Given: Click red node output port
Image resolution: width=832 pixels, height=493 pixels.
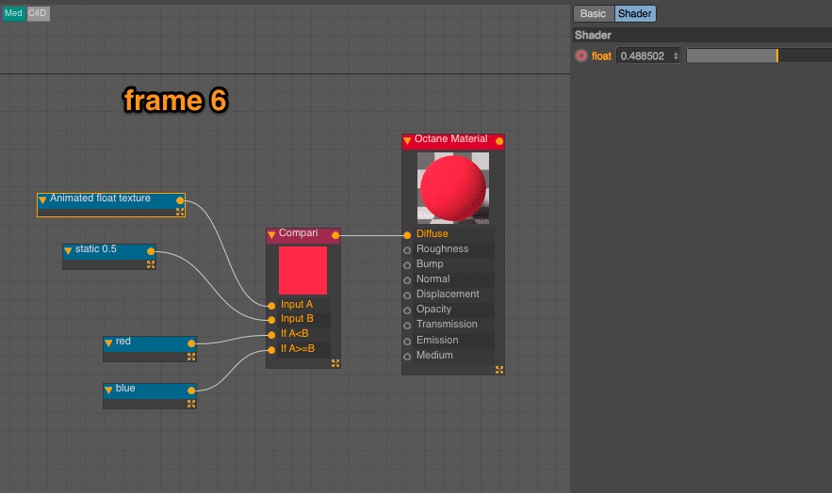Looking at the screenshot, I should pos(191,343).
